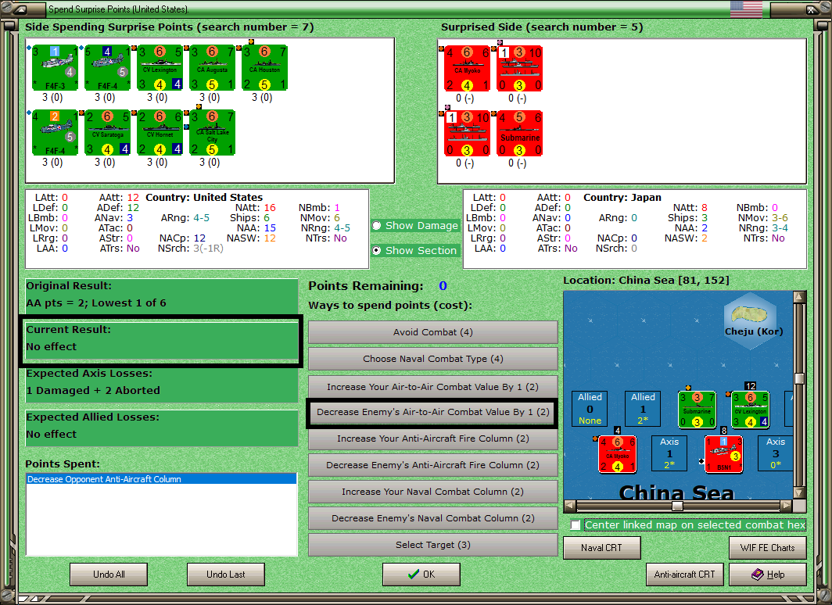Click the Avoid Combat (4) option
Screen dimensions: 832x605
pyautogui.click(x=432, y=332)
